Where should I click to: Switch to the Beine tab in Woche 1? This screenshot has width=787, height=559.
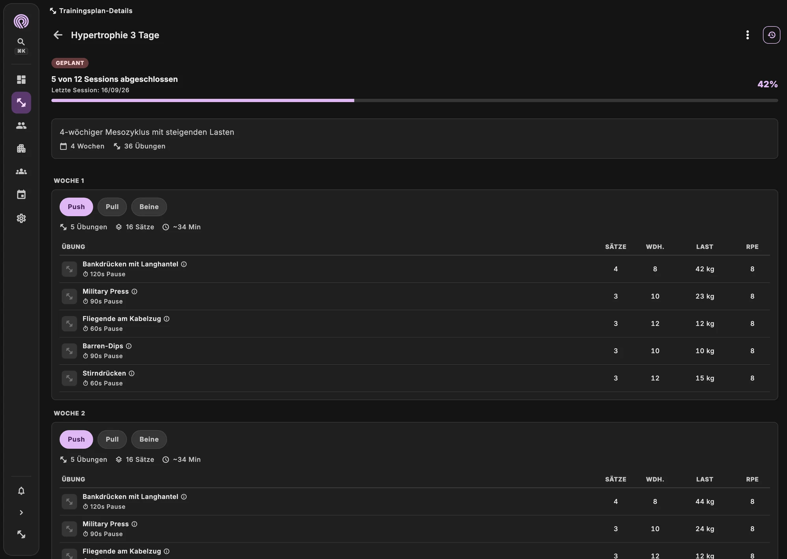point(149,207)
